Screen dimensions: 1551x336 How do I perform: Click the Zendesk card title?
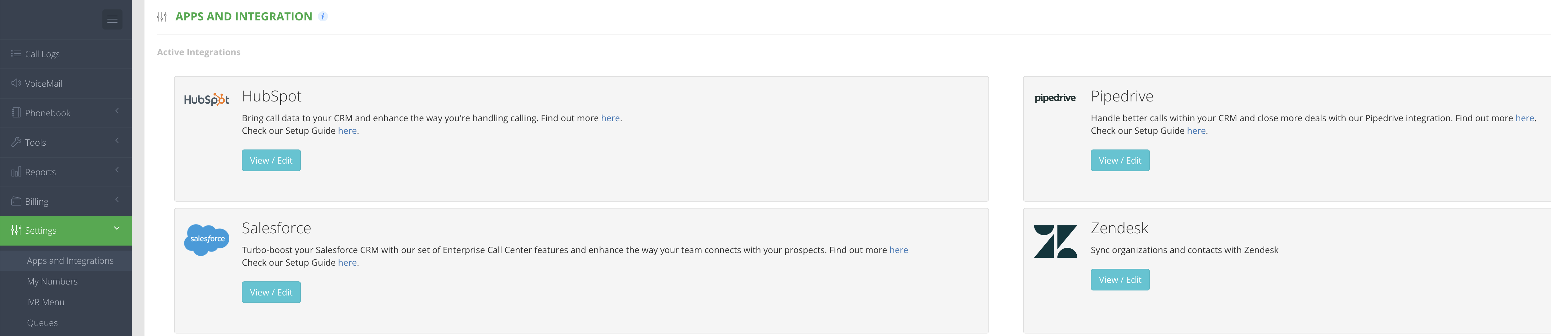tap(1119, 228)
